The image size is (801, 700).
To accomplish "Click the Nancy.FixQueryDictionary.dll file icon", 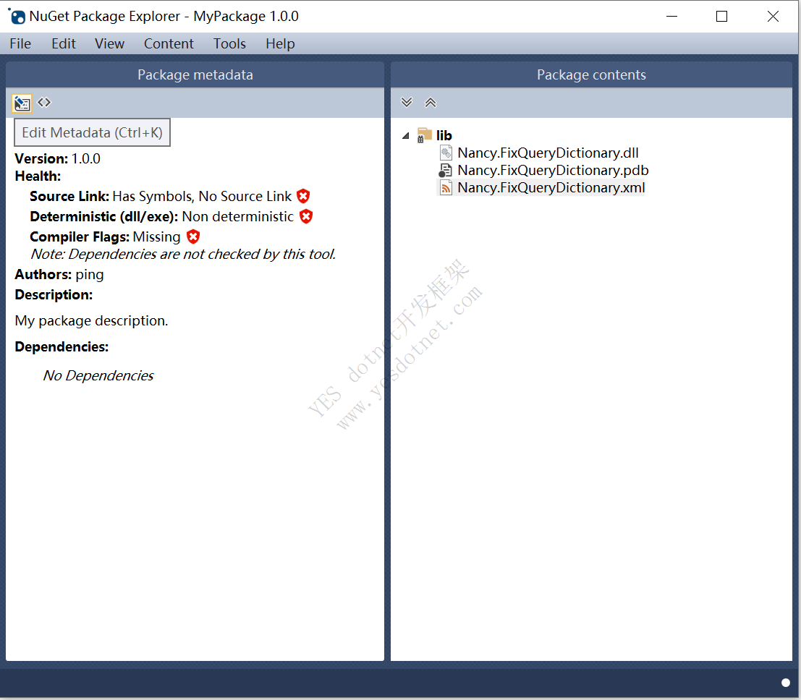I will [x=446, y=153].
